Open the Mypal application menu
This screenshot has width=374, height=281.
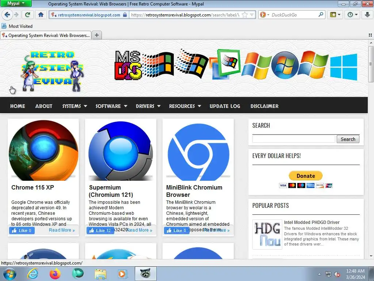pos(16,3)
